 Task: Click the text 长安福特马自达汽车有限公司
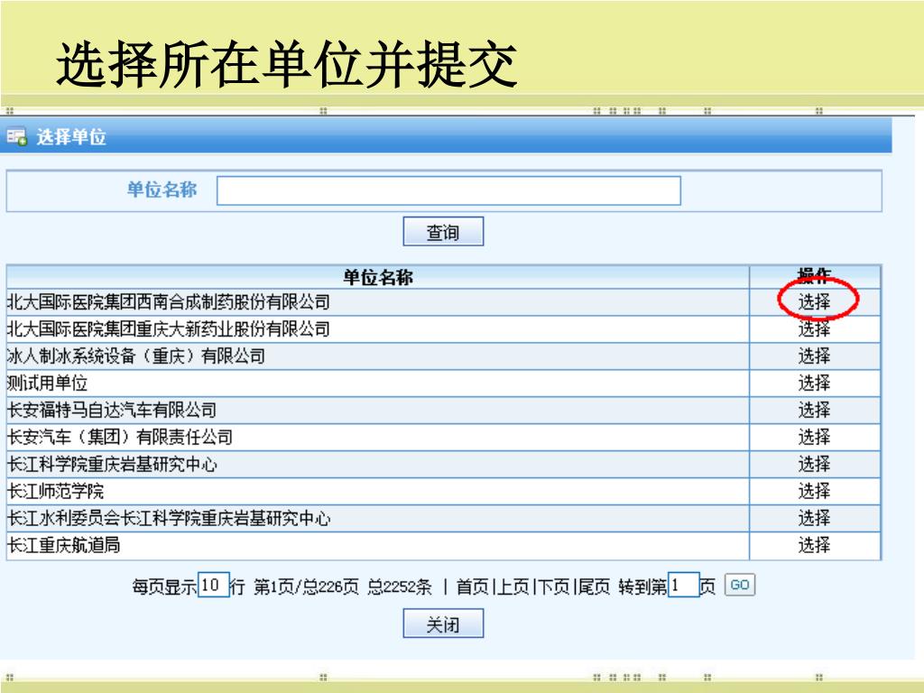point(112,411)
